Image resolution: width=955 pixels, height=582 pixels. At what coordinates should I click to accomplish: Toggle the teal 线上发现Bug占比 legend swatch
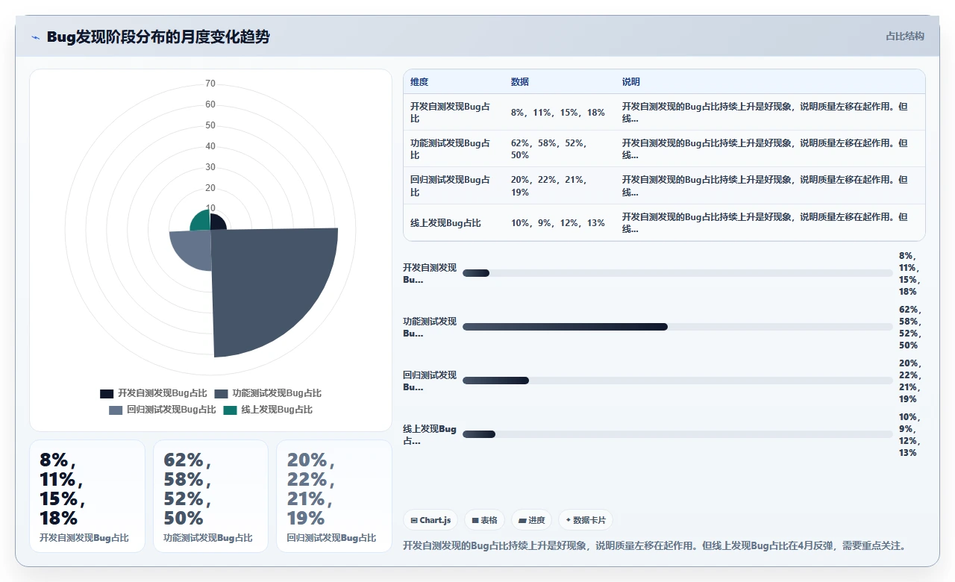[231, 410]
